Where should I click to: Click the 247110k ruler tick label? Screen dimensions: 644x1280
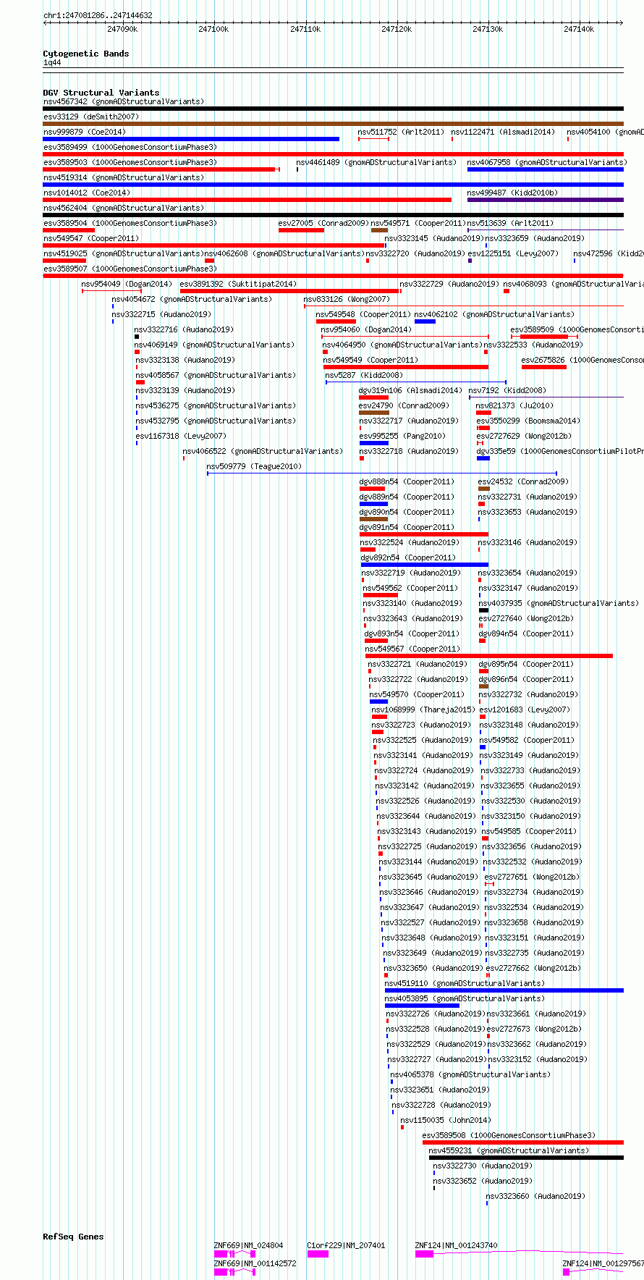click(305, 29)
